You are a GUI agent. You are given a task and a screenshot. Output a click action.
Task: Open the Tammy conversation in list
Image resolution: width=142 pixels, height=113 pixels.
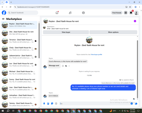(x=19, y=105)
